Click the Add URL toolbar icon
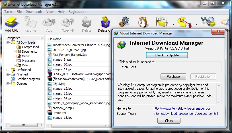The height and width of the screenshot is (133, 232). coord(12,22)
